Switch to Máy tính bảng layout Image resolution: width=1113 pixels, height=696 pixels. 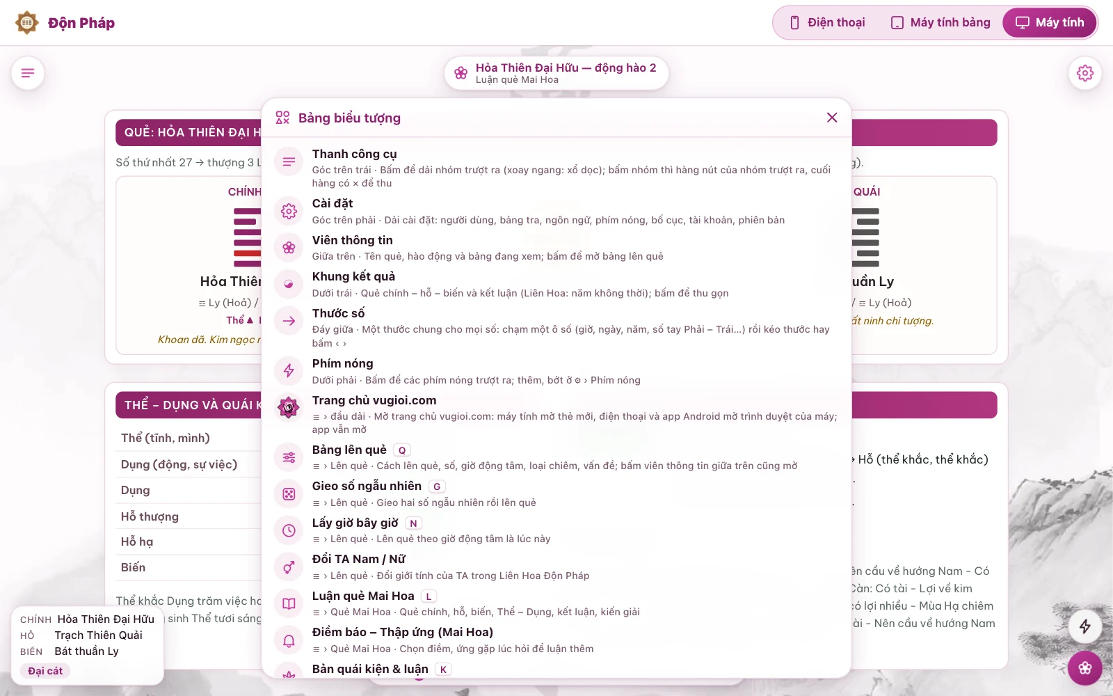point(940,23)
